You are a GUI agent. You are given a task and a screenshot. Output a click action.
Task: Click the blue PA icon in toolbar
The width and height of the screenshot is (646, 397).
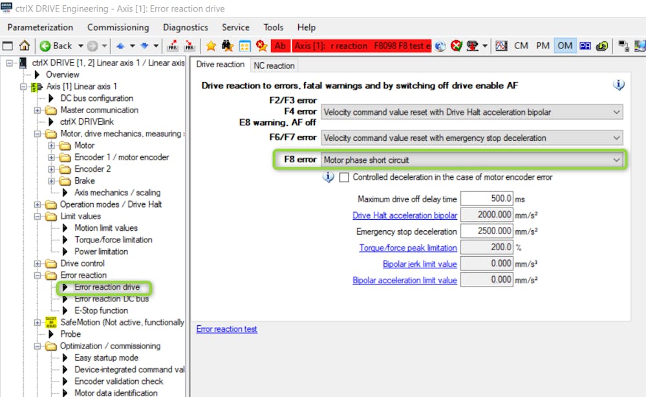[x=585, y=46]
